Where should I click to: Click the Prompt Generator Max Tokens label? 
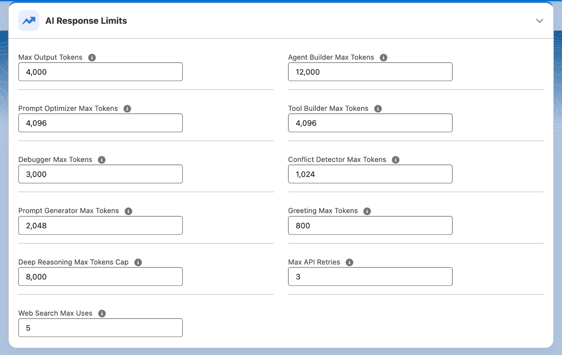69,211
